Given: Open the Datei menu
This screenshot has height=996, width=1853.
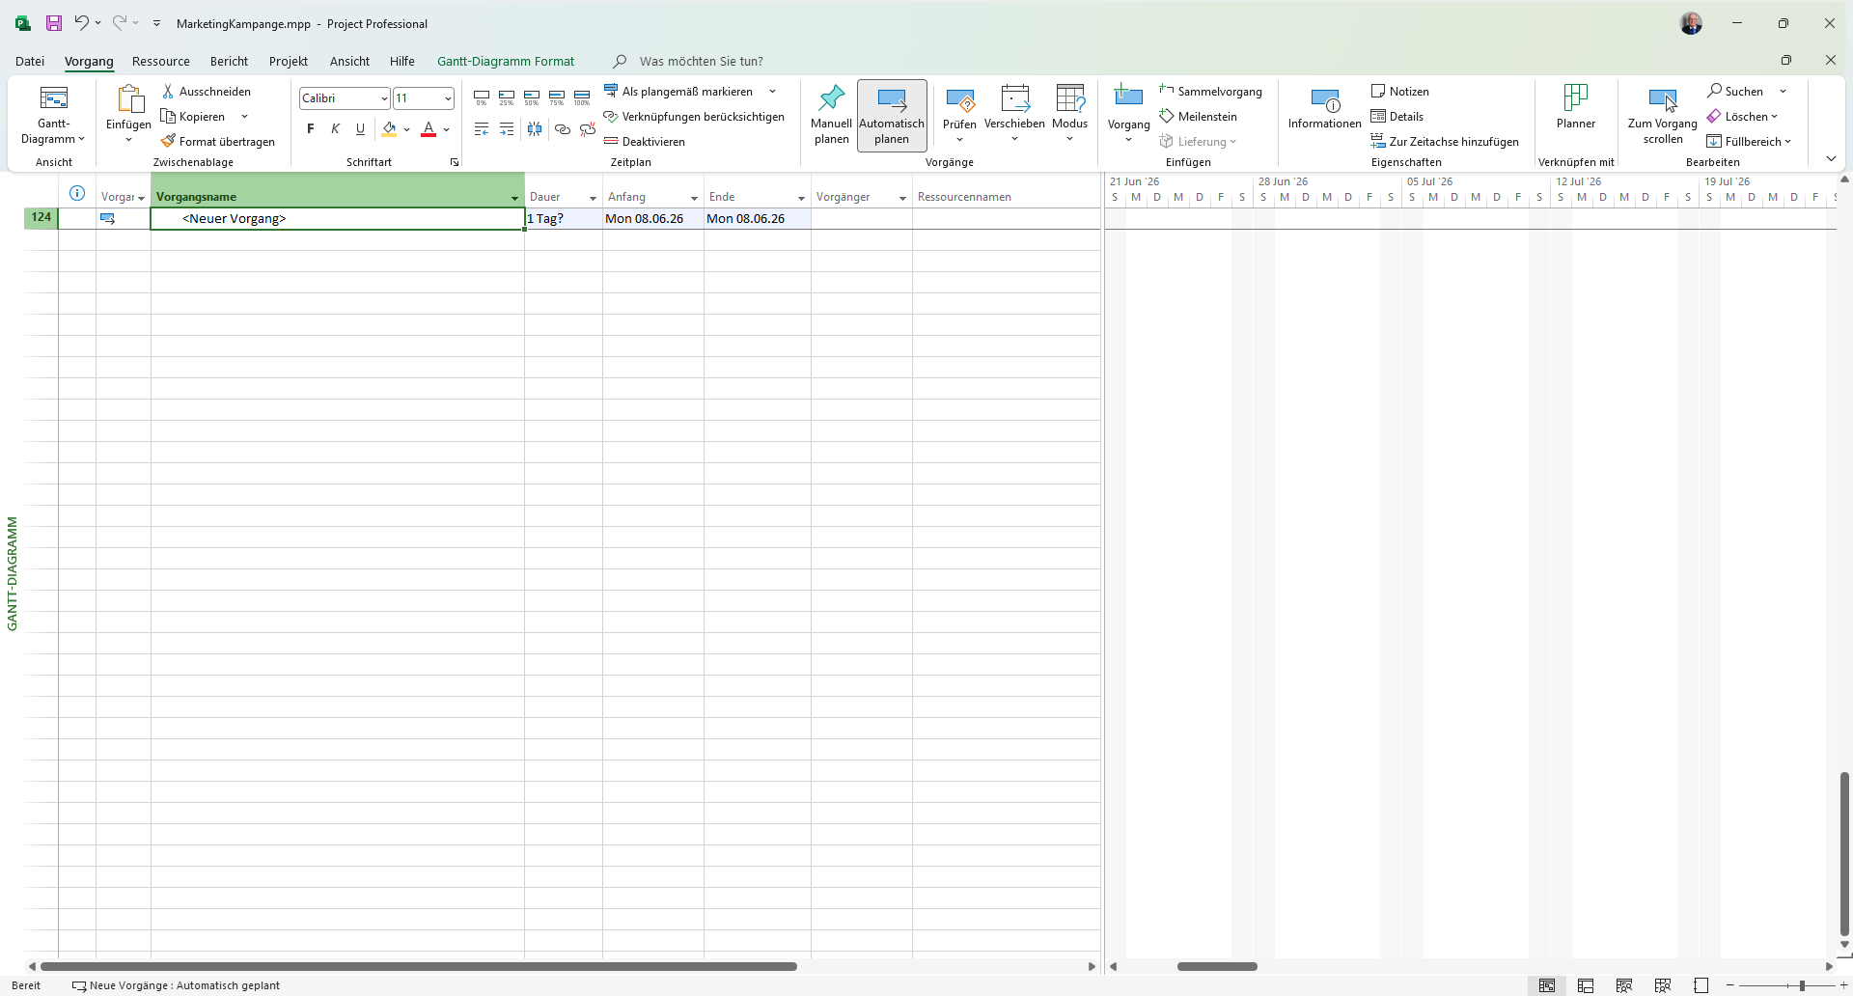Looking at the screenshot, I should (x=30, y=61).
